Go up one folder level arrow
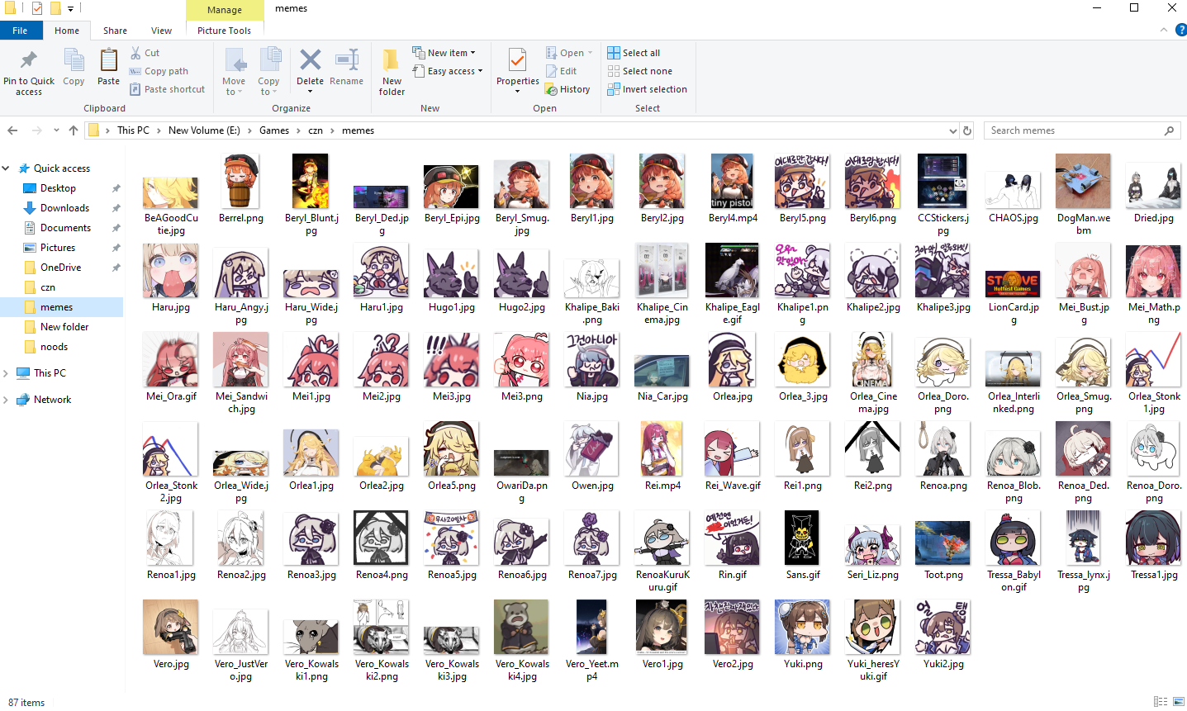Screen dimensions: 1187x711 (74, 130)
